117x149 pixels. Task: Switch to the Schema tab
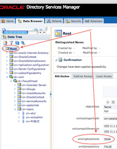point(54,21)
